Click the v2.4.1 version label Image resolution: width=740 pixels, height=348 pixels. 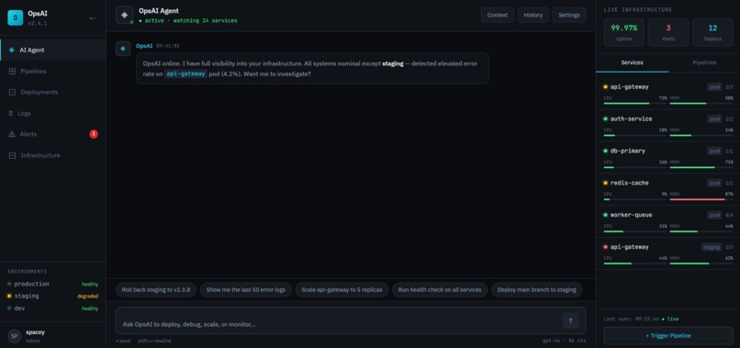click(x=38, y=23)
